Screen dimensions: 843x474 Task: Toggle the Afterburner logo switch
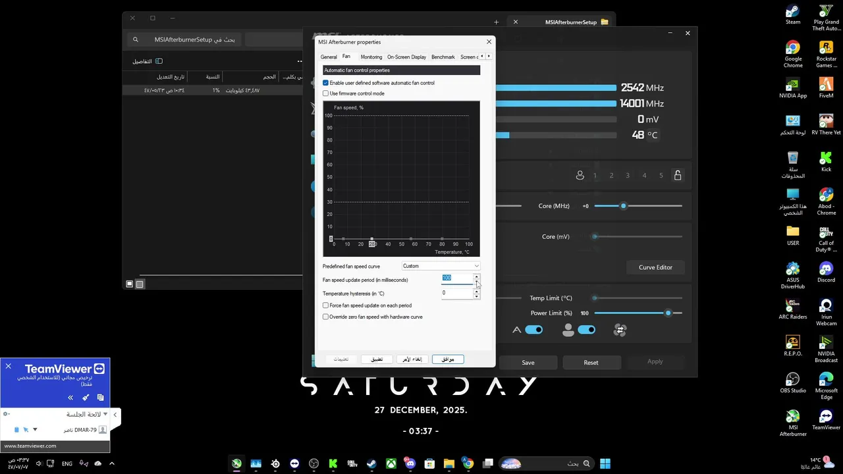pyautogui.click(x=534, y=330)
